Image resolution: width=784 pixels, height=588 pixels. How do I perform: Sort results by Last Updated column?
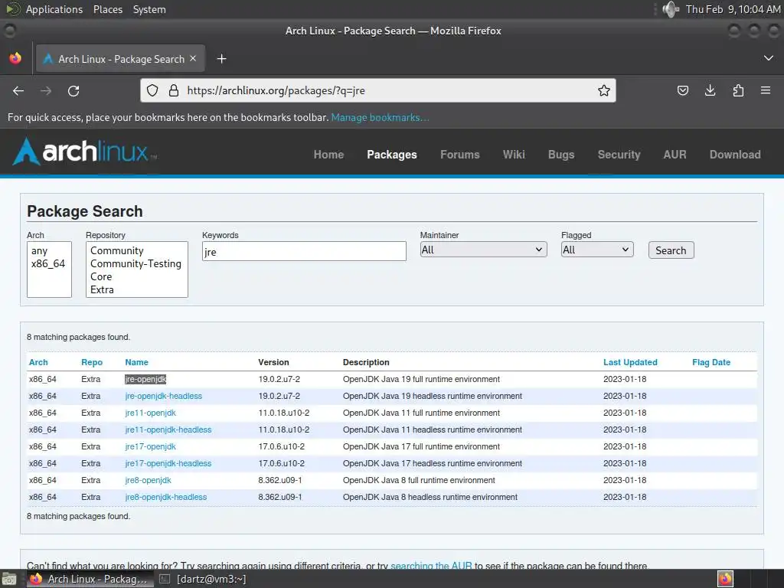[630, 362]
